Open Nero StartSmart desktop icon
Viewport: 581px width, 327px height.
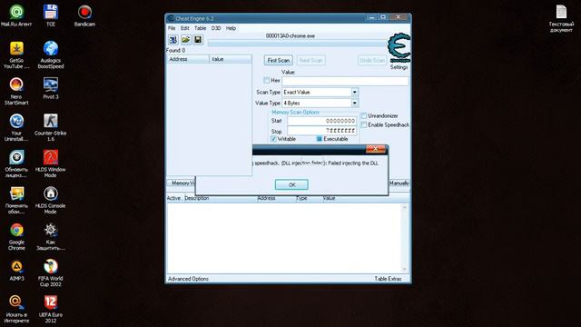pos(16,91)
